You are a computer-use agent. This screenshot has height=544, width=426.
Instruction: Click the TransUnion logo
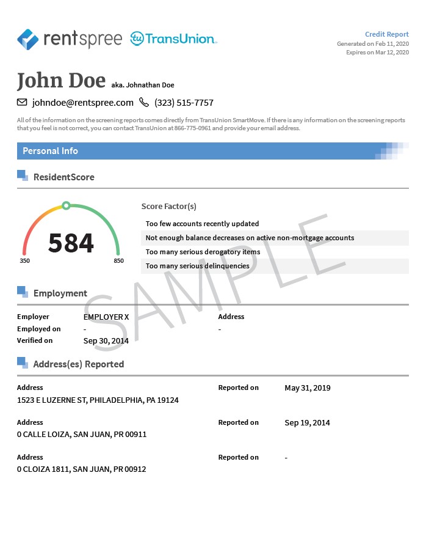coord(173,39)
